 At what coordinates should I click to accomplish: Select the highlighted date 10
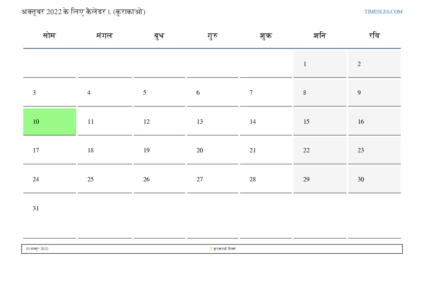tap(49, 122)
